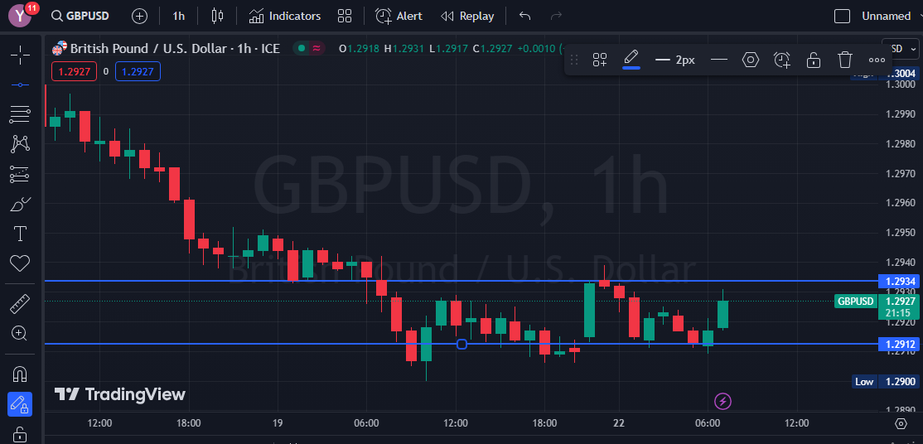
Task: Open the favorites heart icon tools
Action: tap(20, 263)
